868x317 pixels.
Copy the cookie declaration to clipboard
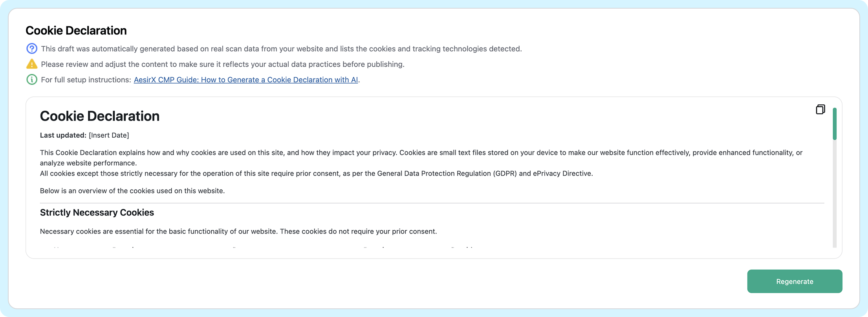point(820,109)
